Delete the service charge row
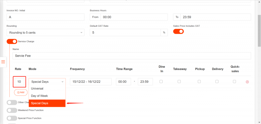The image size is (261, 124). point(247,82)
